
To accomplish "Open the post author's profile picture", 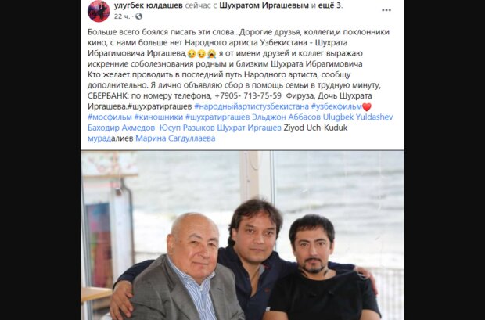I will pyautogui.click(x=99, y=11).
